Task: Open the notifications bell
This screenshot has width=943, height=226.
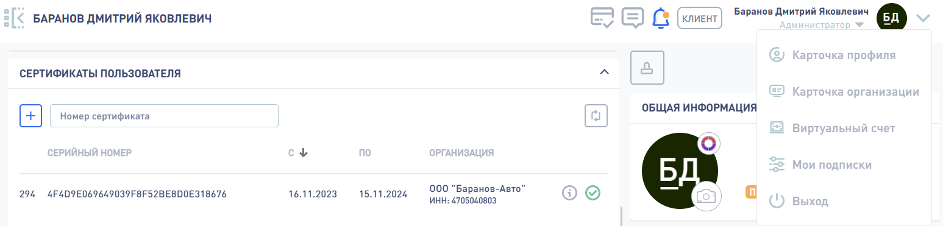Action: click(x=661, y=18)
